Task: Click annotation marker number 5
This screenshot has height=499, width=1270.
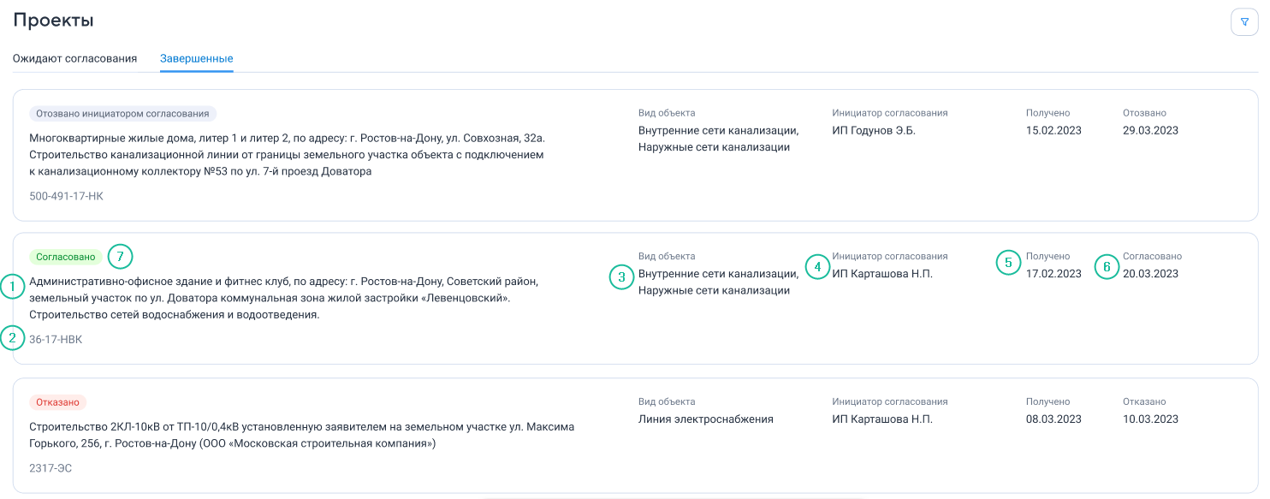Action: pyautogui.click(x=1009, y=263)
